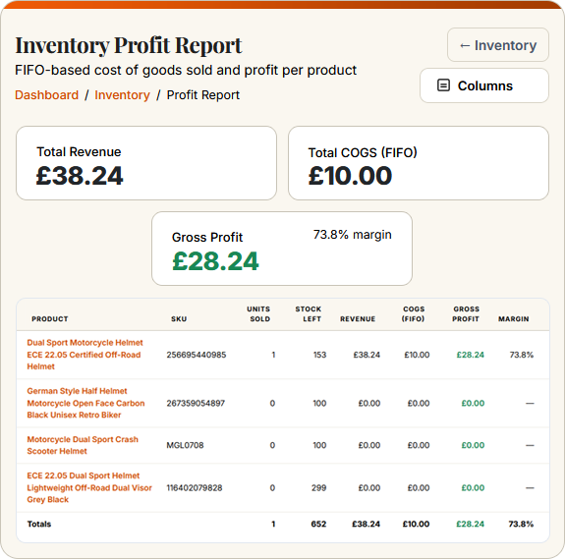This screenshot has height=559, width=565.
Task: Open Inventory breadcrumb link
Action: pyautogui.click(x=122, y=95)
